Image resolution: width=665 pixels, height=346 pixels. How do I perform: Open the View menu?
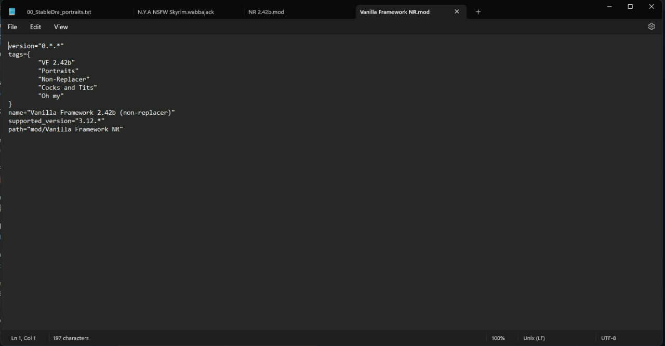[x=61, y=26]
